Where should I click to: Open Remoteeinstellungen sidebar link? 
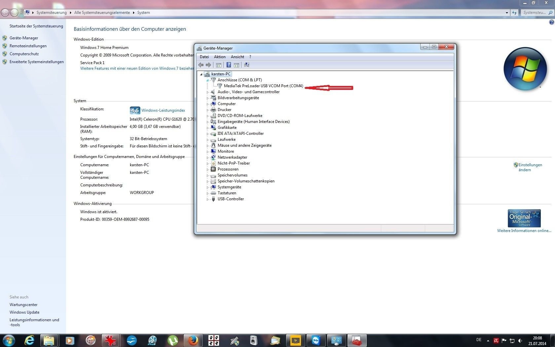click(28, 46)
